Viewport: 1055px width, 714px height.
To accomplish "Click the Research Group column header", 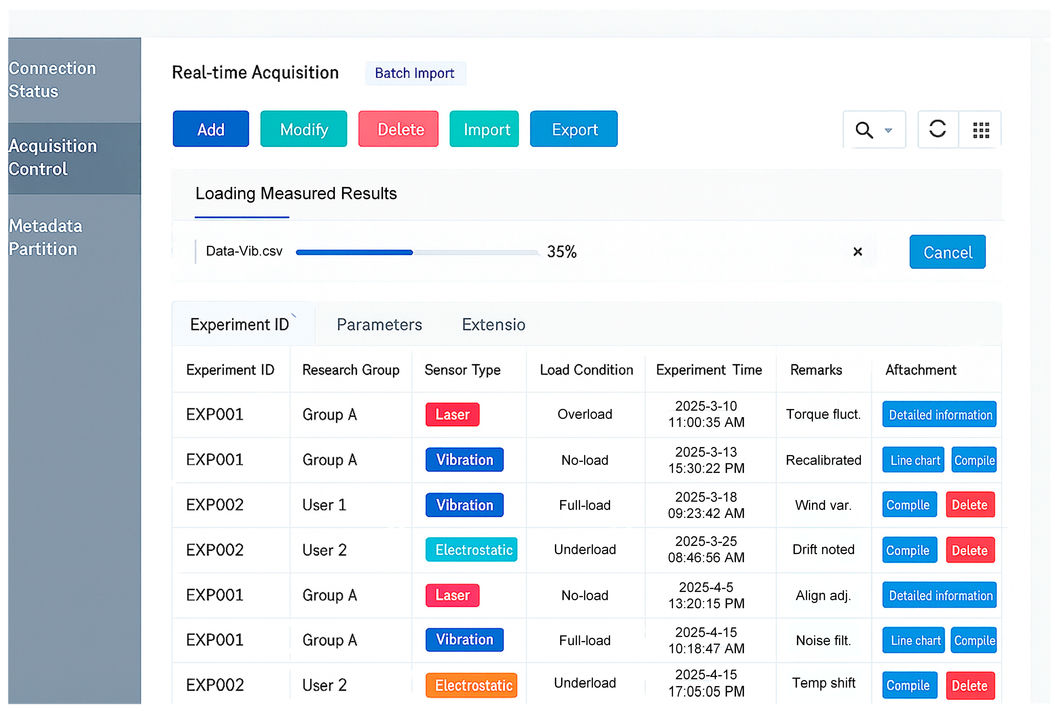I will 350,370.
